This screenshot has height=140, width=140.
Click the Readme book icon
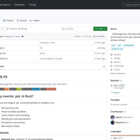111,54
